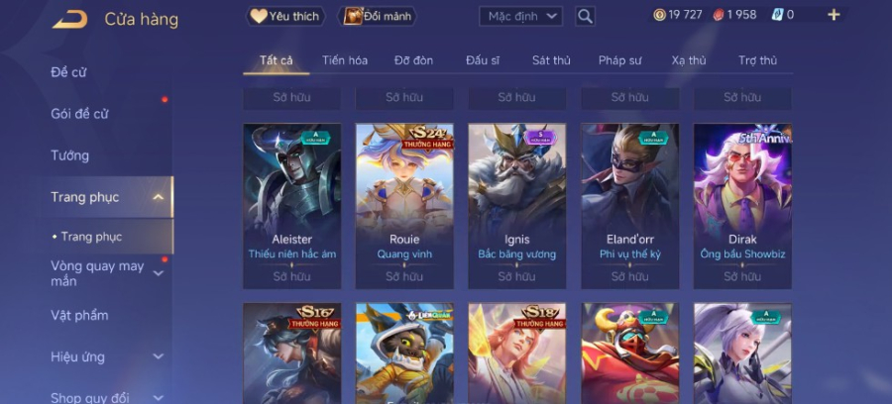
Task: Open Đổi mảnh chest exchange
Action: pyautogui.click(x=378, y=17)
